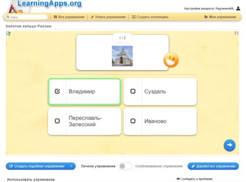The image size is (246, 182).
Task: Select the Владимир answer label
Action: [x=82, y=91]
